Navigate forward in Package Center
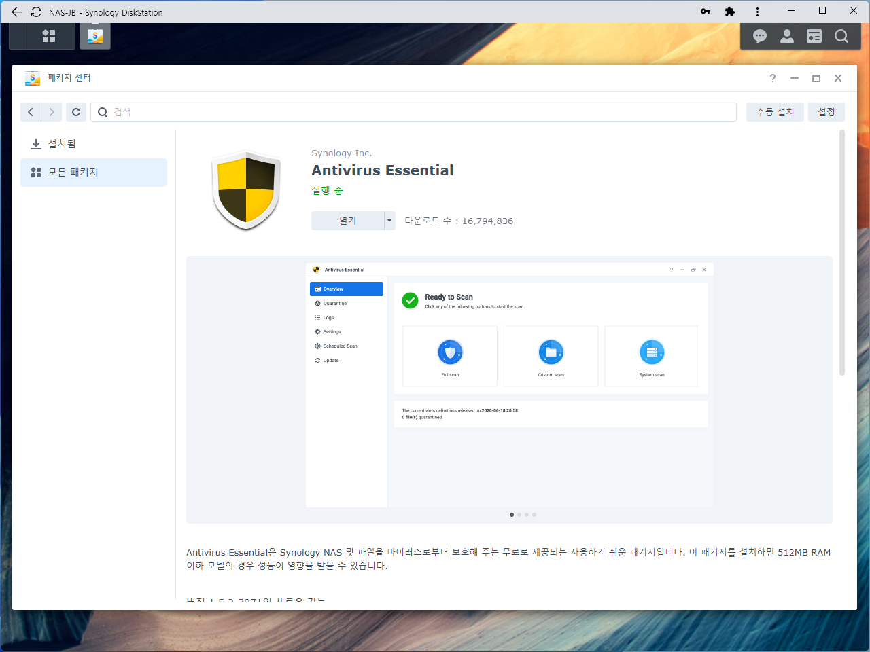Image resolution: width=870 pixels, height=652 pixels. (52, 112)
